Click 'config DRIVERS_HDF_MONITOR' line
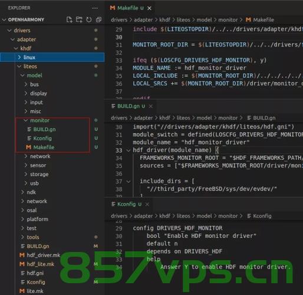Image resolution: width=303 pixels, height=295 pixels. (177, 228)
